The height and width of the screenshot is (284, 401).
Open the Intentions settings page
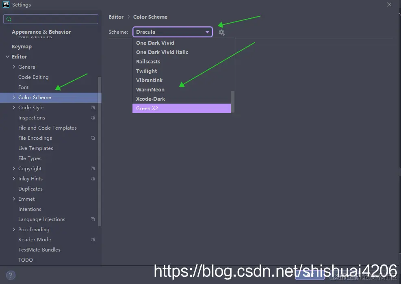30,209
